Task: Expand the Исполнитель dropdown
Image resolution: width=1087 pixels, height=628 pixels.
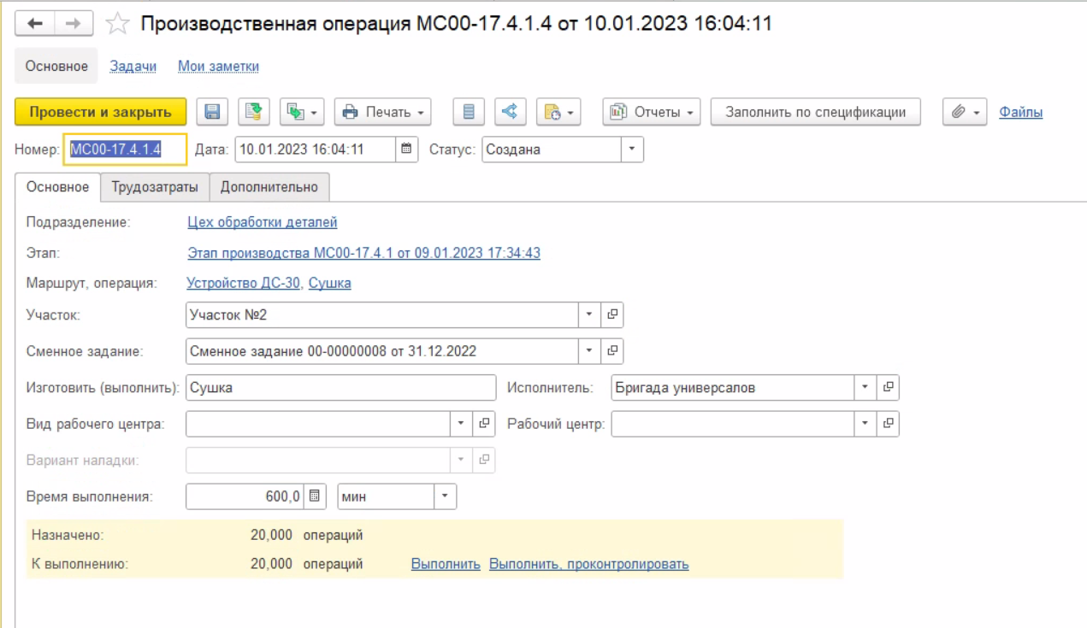Action: coord(865,388)
